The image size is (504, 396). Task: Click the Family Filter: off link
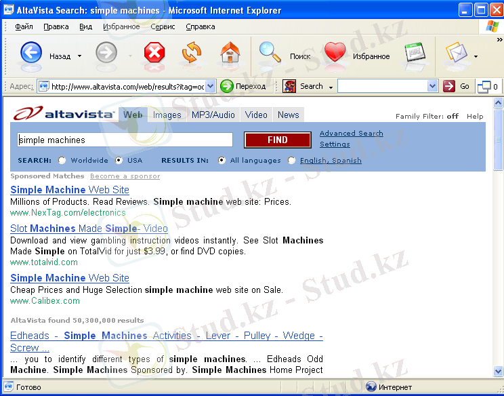coord(427,116)
